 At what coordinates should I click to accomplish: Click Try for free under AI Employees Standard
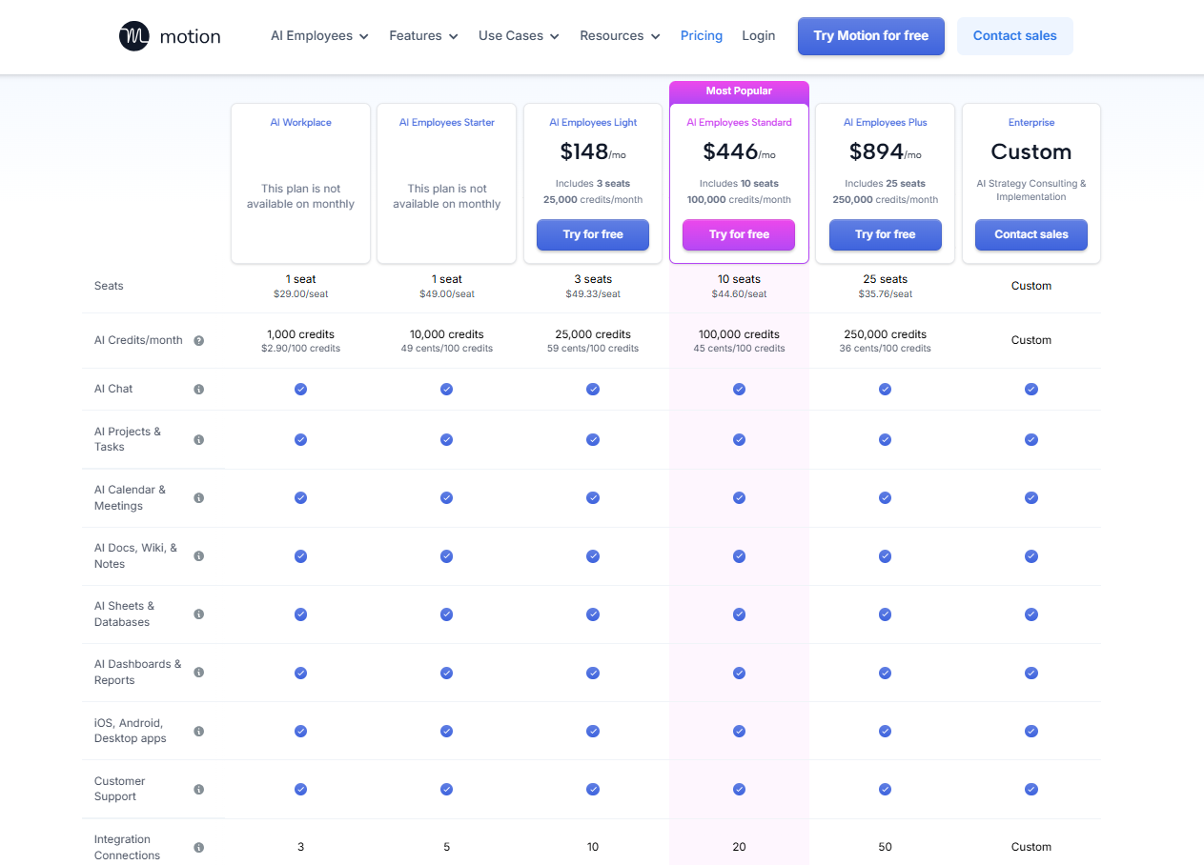[x=739, y=234]
